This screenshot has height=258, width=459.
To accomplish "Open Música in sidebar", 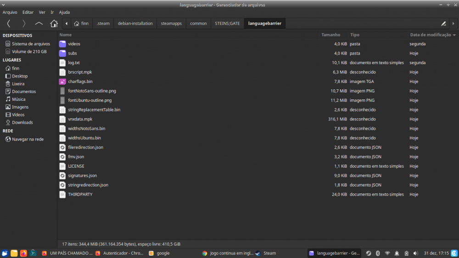I will pos(16,99).
